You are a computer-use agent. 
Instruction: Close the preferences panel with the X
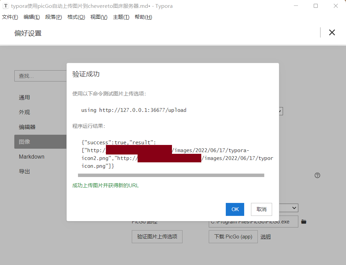[332, 32]
